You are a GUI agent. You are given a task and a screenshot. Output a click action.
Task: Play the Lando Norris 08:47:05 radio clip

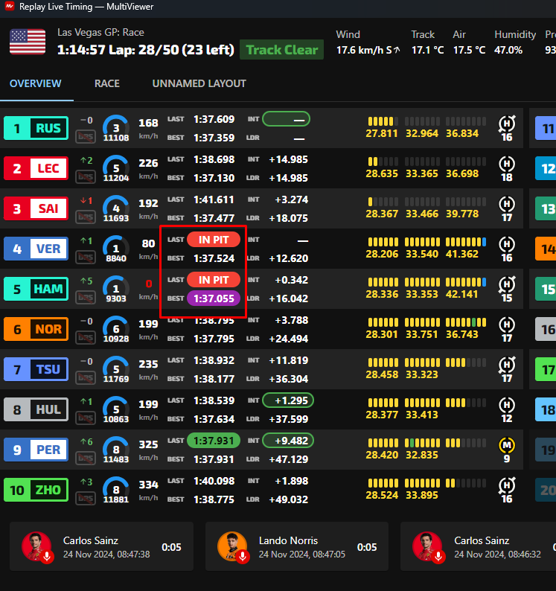coord(297,546)
